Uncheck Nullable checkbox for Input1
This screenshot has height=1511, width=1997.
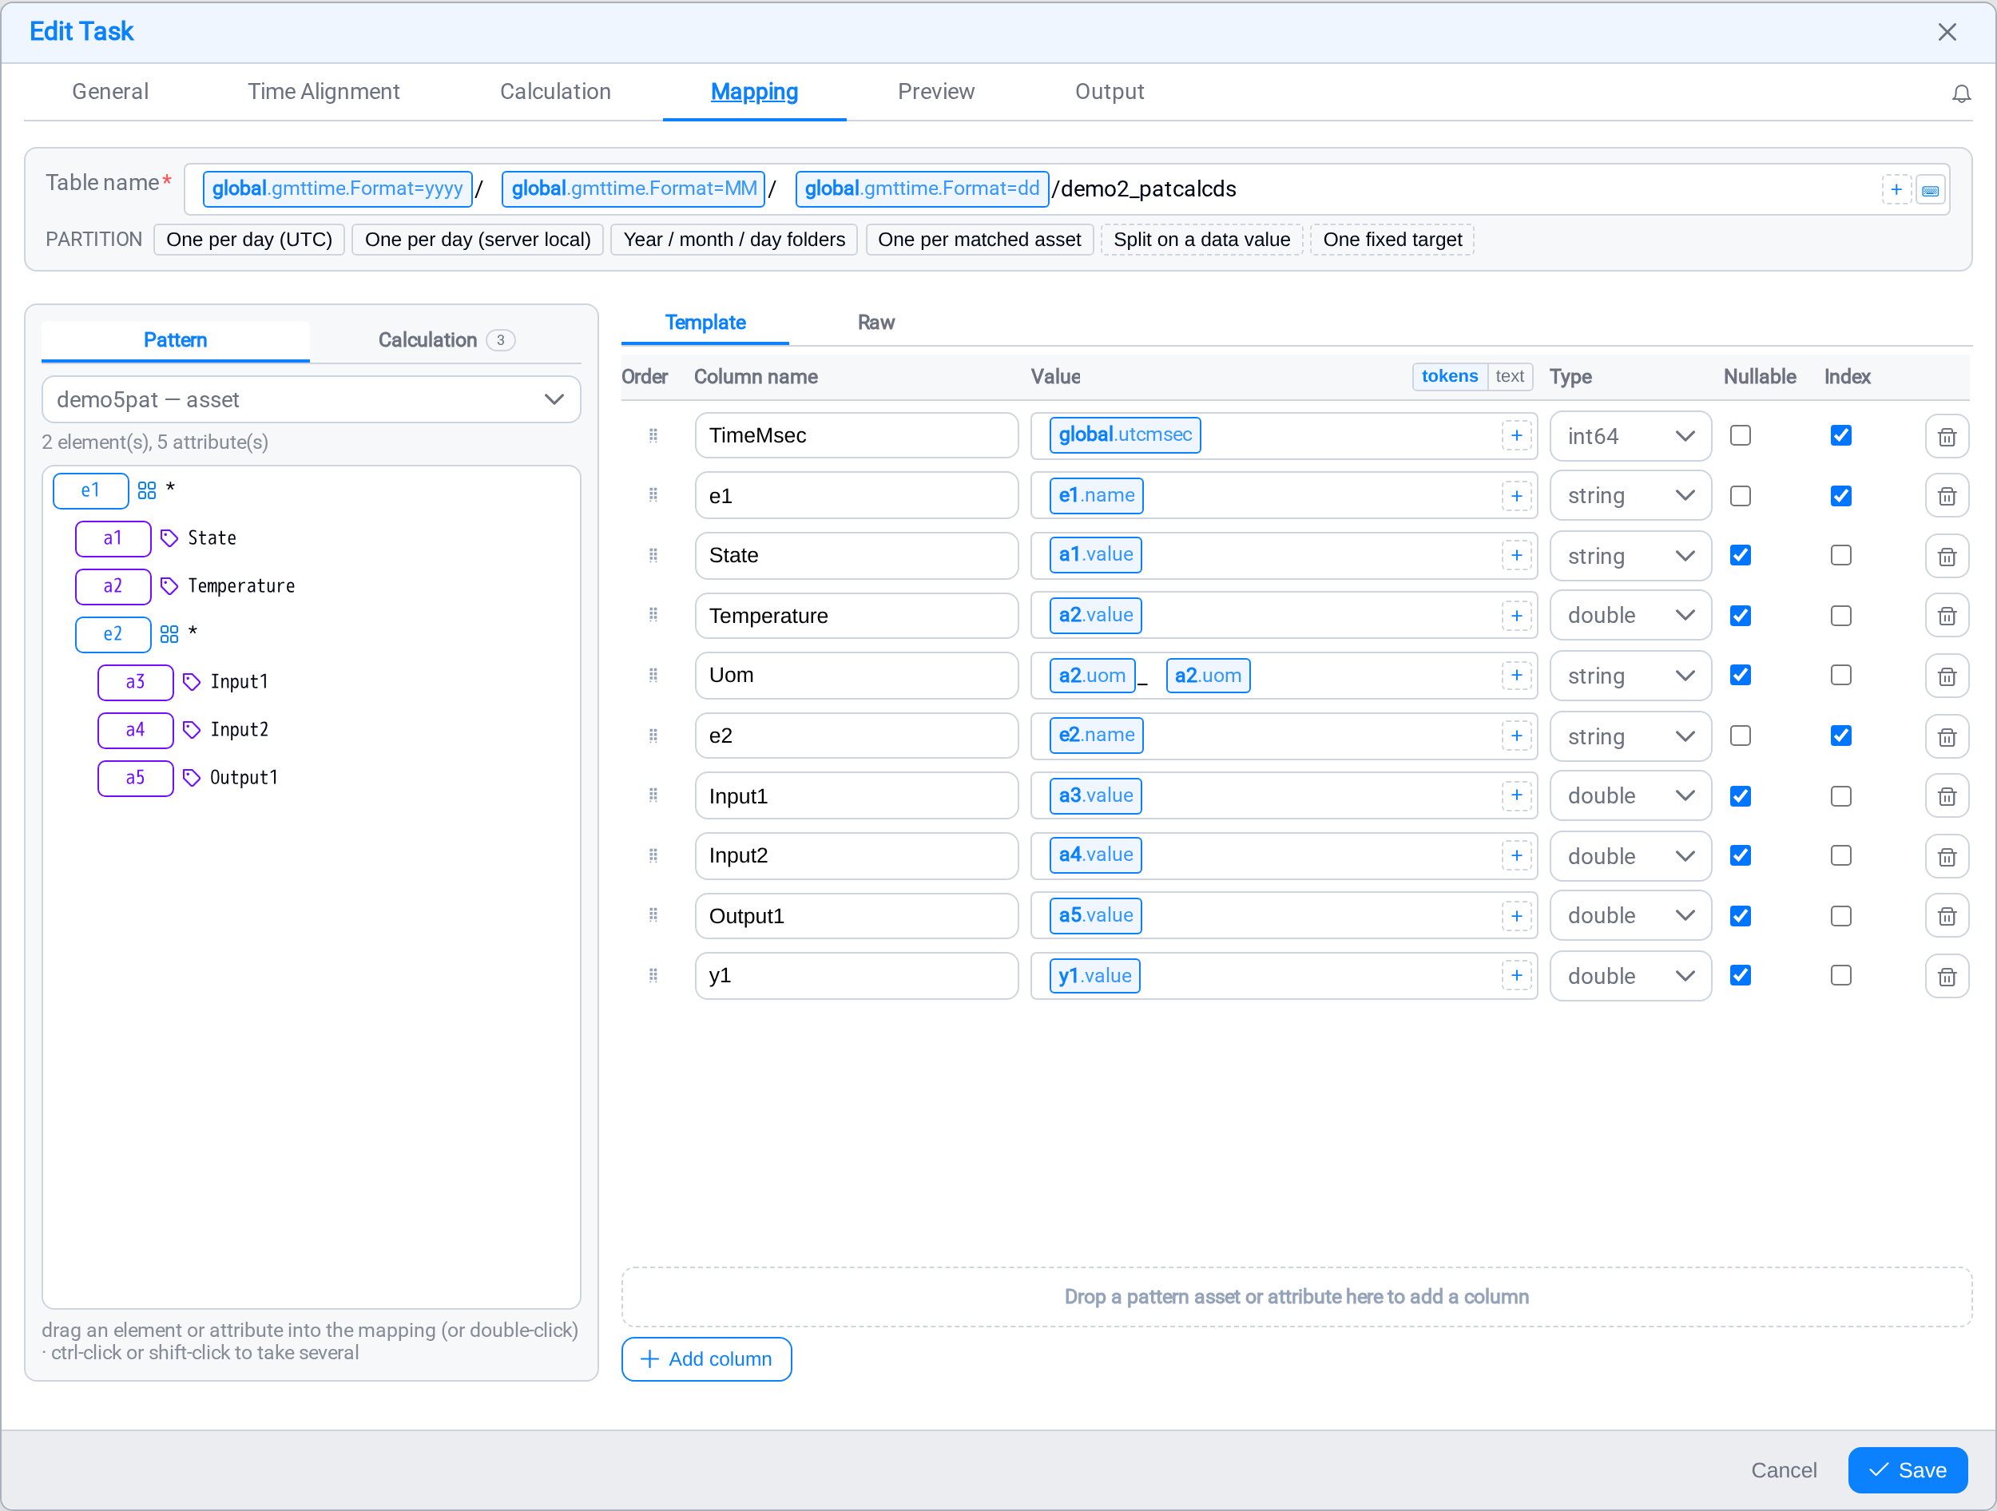click(x=1740, y=796)
